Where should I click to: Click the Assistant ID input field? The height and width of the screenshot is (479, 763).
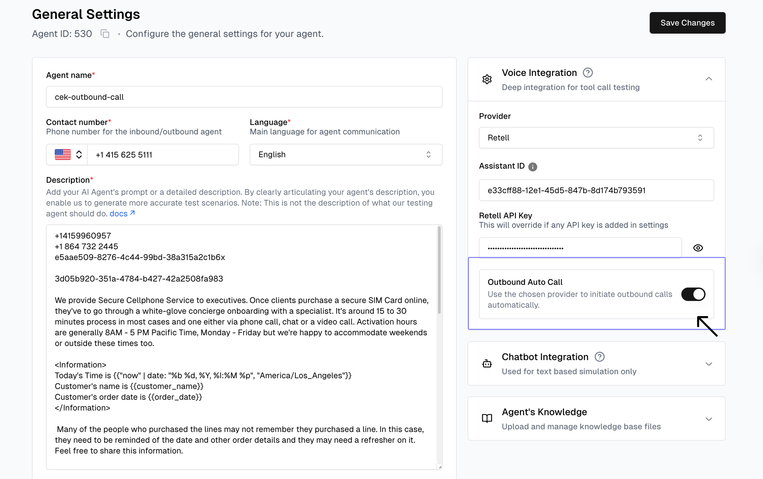pyautogui.click(x=596, y=190)
